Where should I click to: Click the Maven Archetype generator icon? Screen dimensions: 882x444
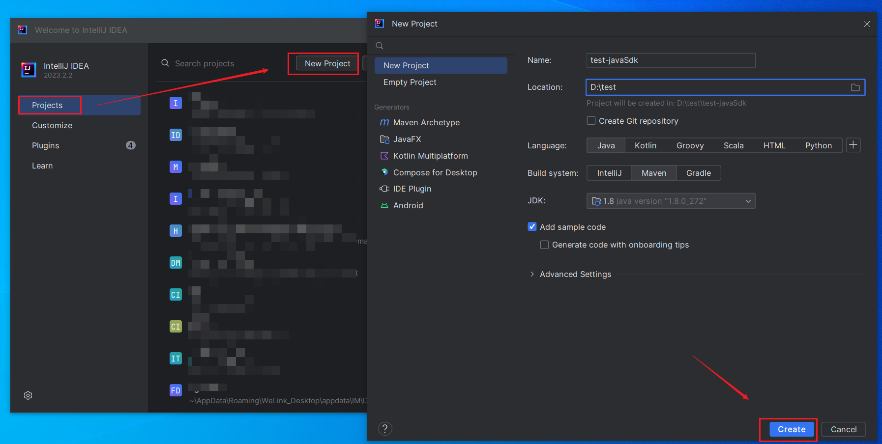click(x=384, y=122)
